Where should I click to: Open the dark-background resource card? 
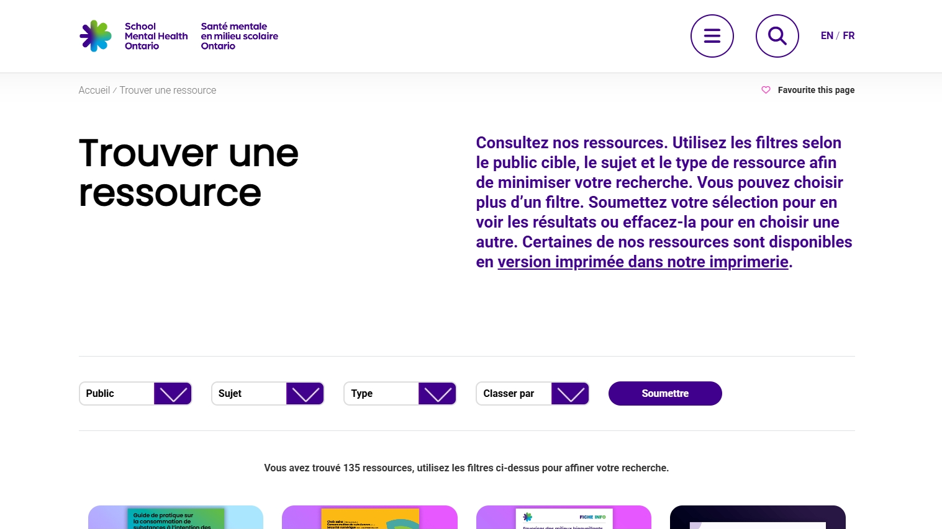[758, 518]
